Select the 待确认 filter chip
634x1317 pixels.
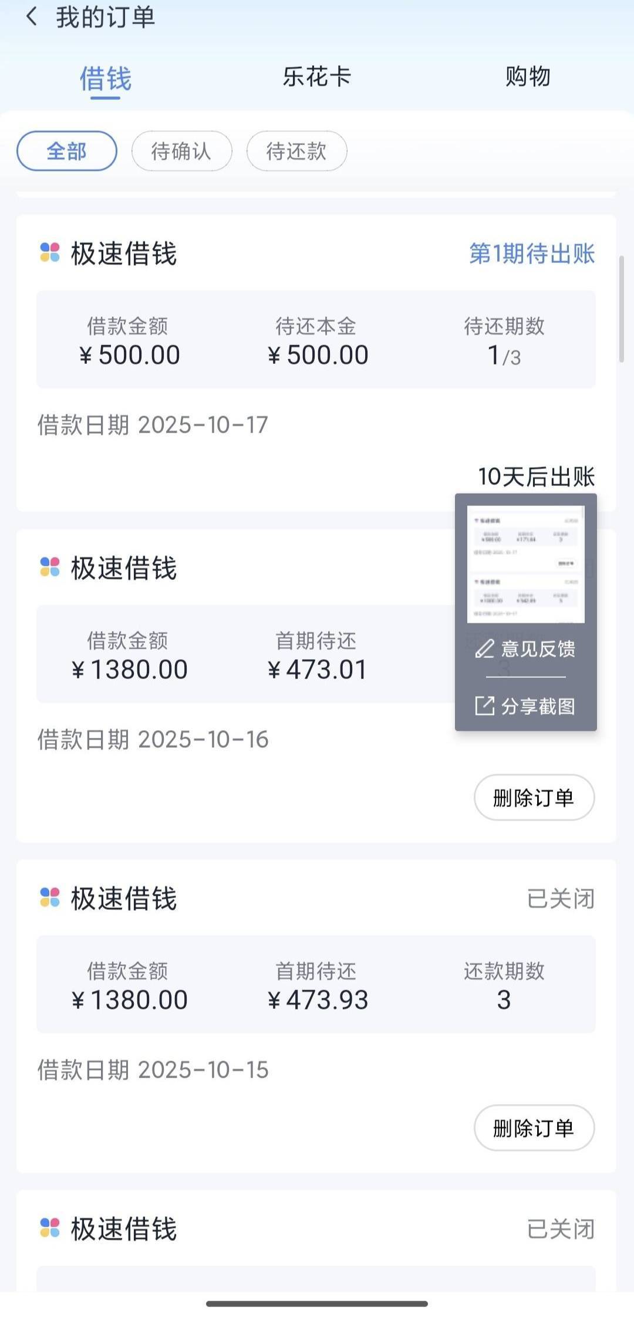[181, 151]
